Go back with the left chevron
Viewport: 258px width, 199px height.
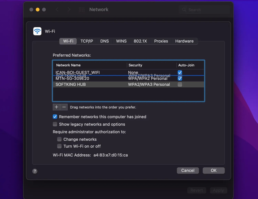[x=57, y=10]
